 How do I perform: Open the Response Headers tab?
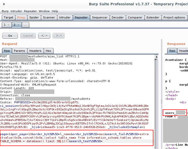[x=183, y=51]
